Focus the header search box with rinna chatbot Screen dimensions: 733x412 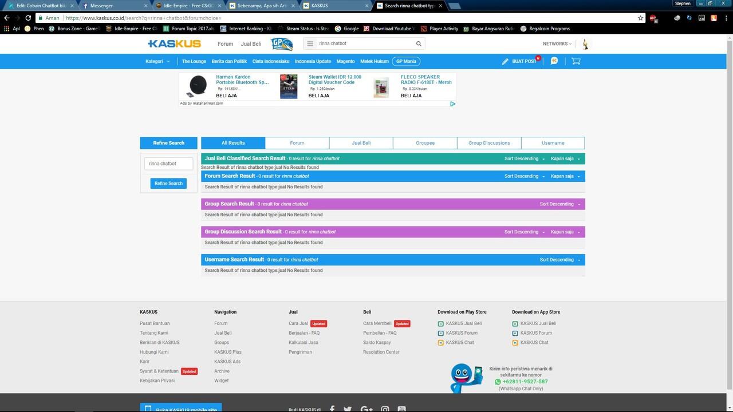pos(365,43)
